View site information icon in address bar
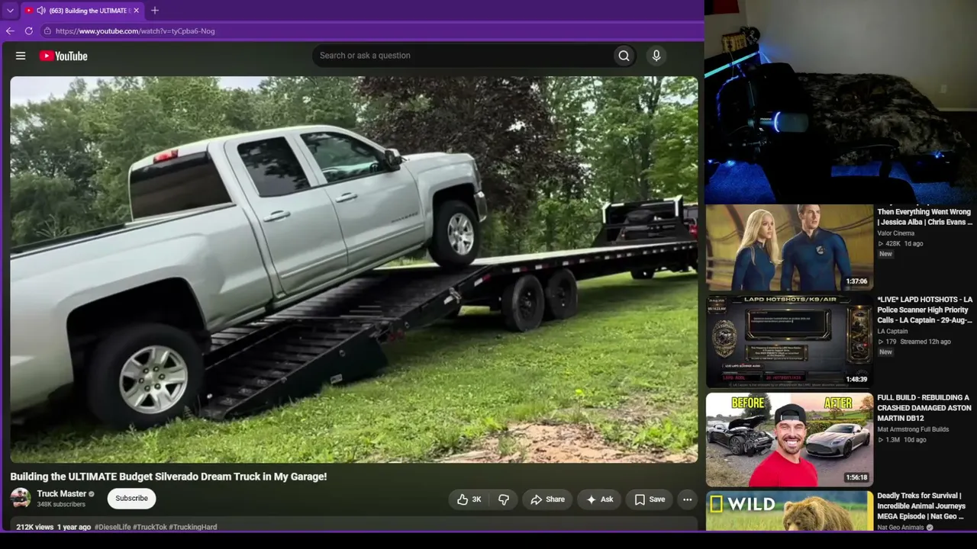The image size is (977, 549). click(x=47, y=31)
